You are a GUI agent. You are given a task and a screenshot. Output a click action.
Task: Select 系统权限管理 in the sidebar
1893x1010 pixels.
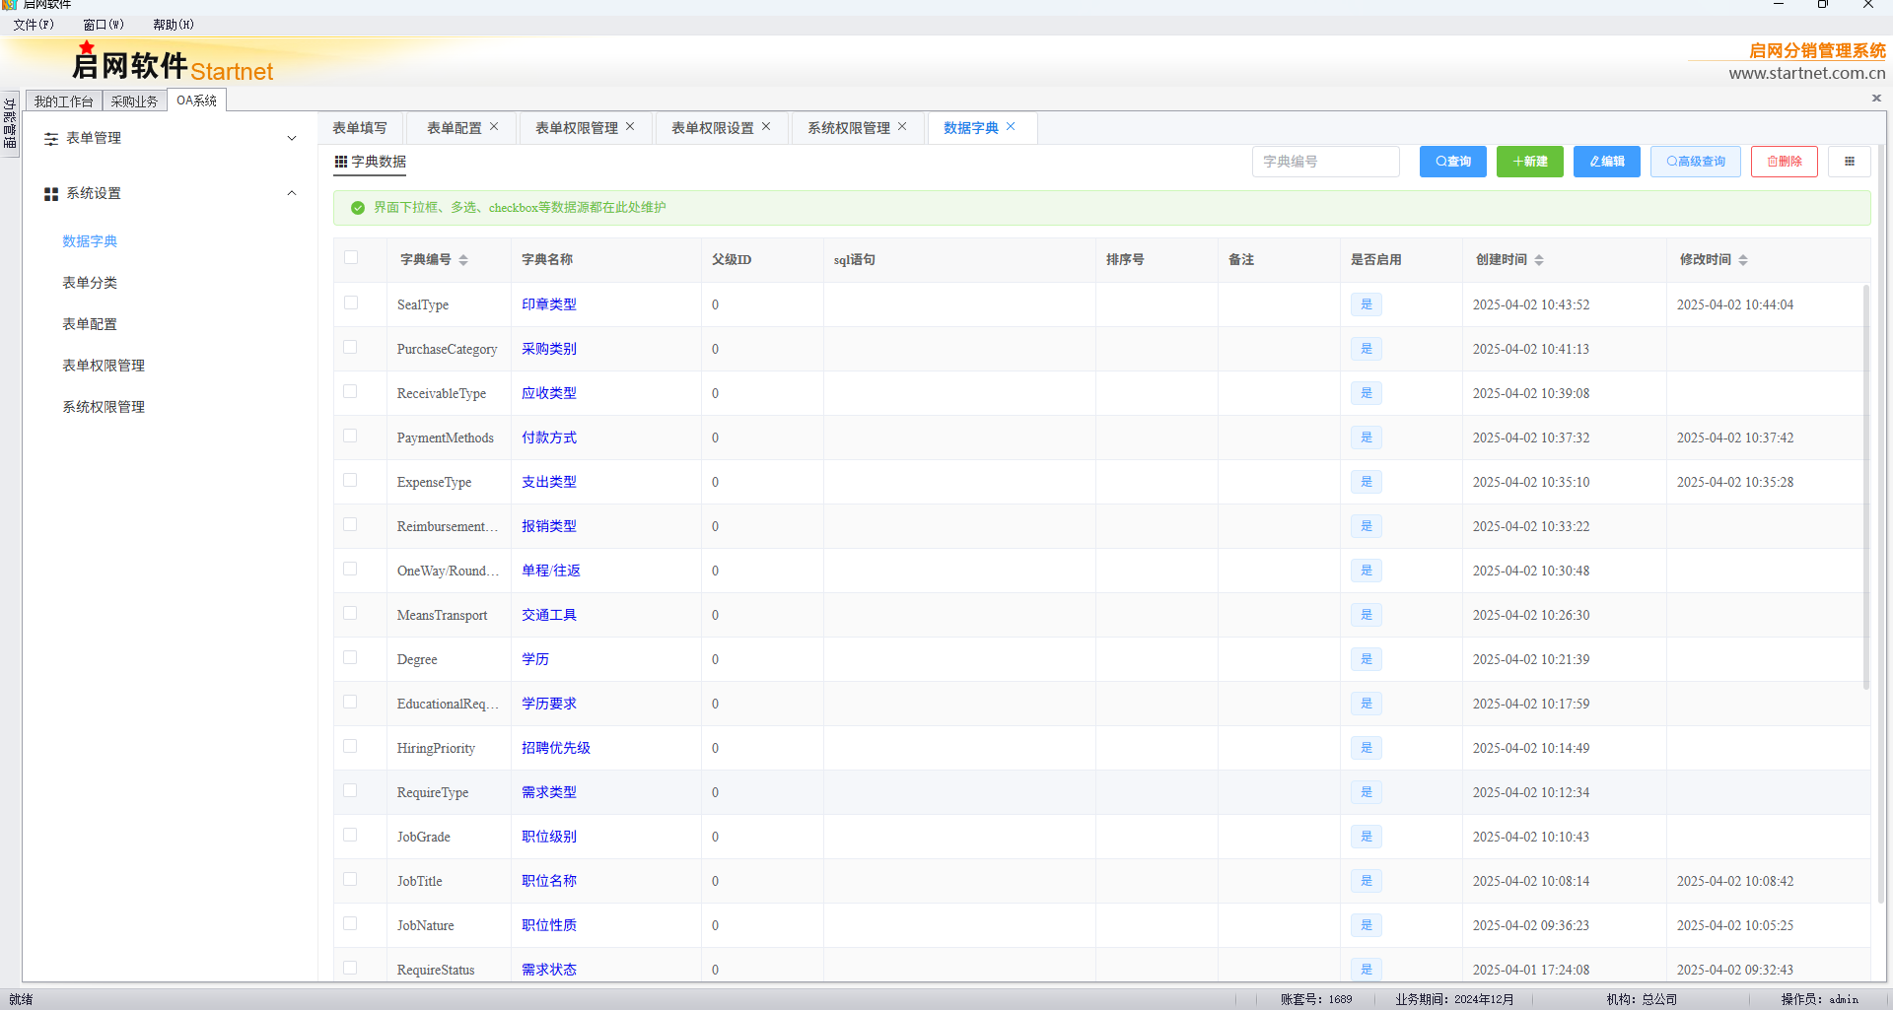(x=104, y=407)
